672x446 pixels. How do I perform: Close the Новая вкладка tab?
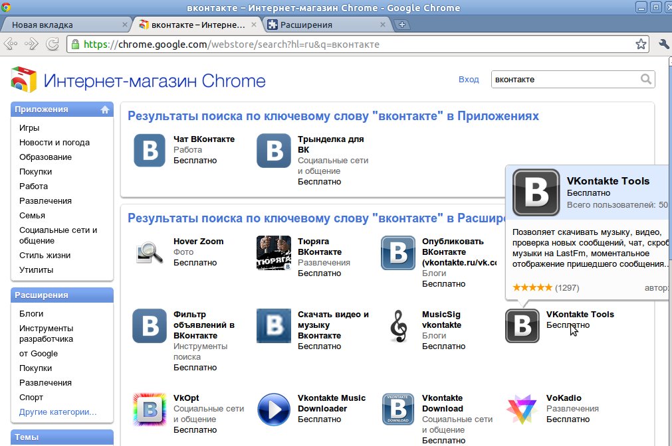(125, 25)
